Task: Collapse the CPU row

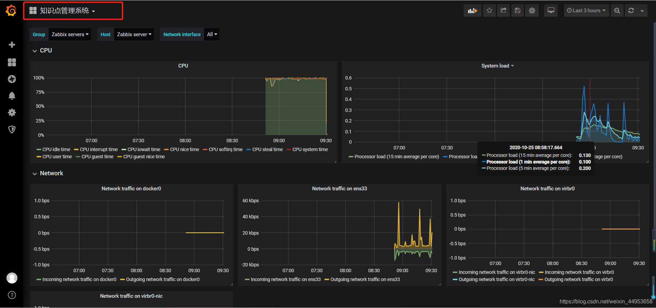Action: 42,50
